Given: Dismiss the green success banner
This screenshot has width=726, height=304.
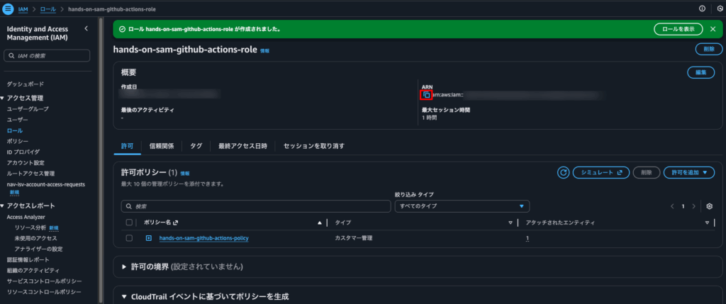Looking at the screenshot, I should [x=713, y=29].
